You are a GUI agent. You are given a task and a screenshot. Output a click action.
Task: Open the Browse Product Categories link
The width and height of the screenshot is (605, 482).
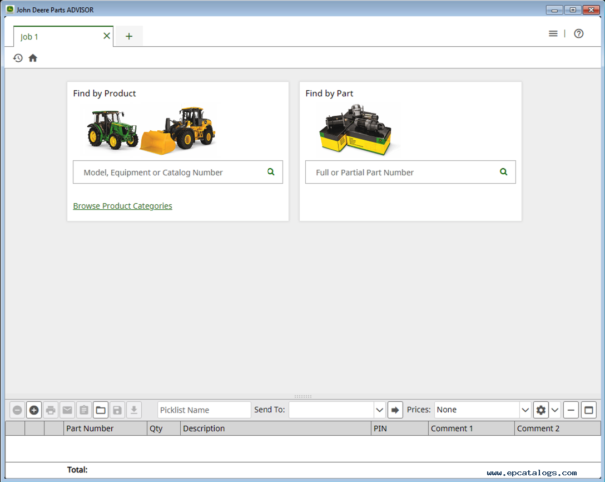click(122, 206)
